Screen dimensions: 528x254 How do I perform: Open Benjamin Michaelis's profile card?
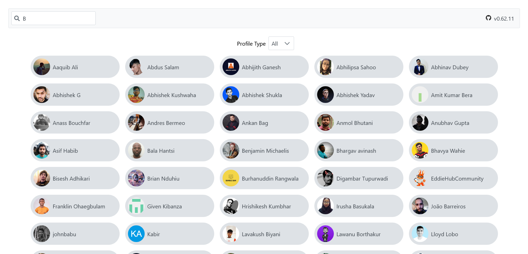tap(264, 150)
